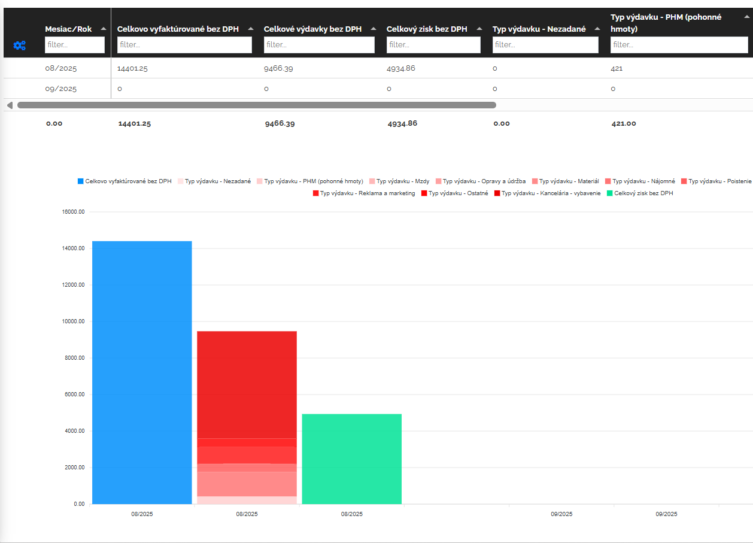
Task: Toggle Celkovo vyfaktúrované bez DPH legend series
Action: pyautogui.click(x=125, y=181)
